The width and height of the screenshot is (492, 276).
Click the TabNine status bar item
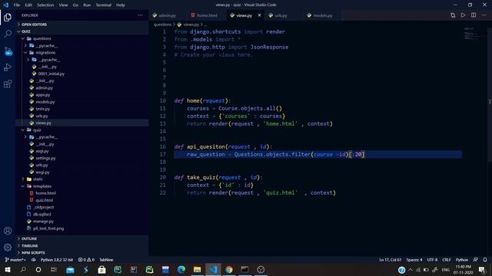[106, 260]
